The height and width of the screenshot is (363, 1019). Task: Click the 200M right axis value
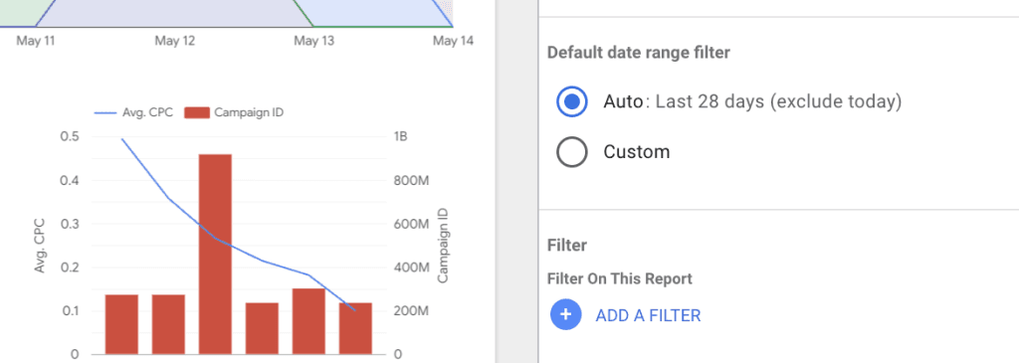(411, 311)
